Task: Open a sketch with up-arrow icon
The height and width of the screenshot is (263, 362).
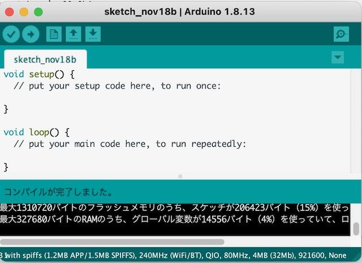Action: click(x=74, y=34)
